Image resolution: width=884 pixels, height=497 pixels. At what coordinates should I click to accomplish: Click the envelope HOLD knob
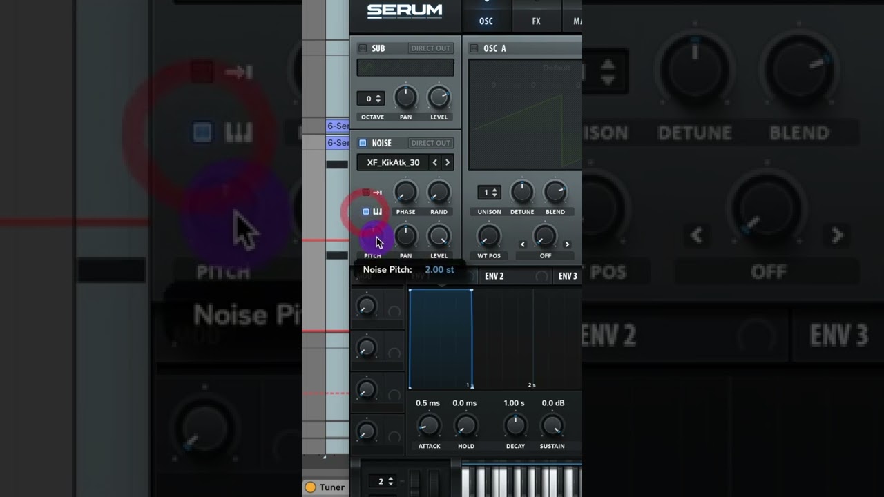point(466,425)
